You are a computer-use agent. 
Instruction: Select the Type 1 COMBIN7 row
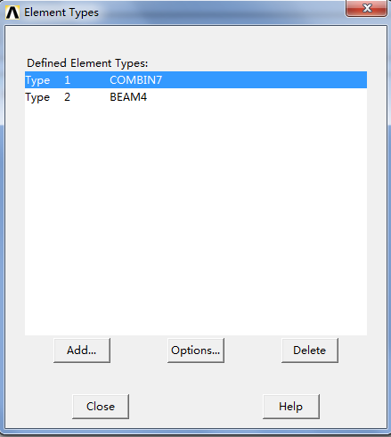pos(196,79)
